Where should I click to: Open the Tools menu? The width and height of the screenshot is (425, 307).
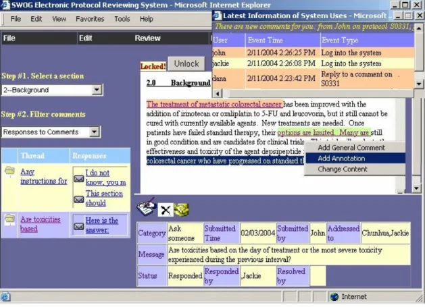pyautogui.click(x=122, y=19)
